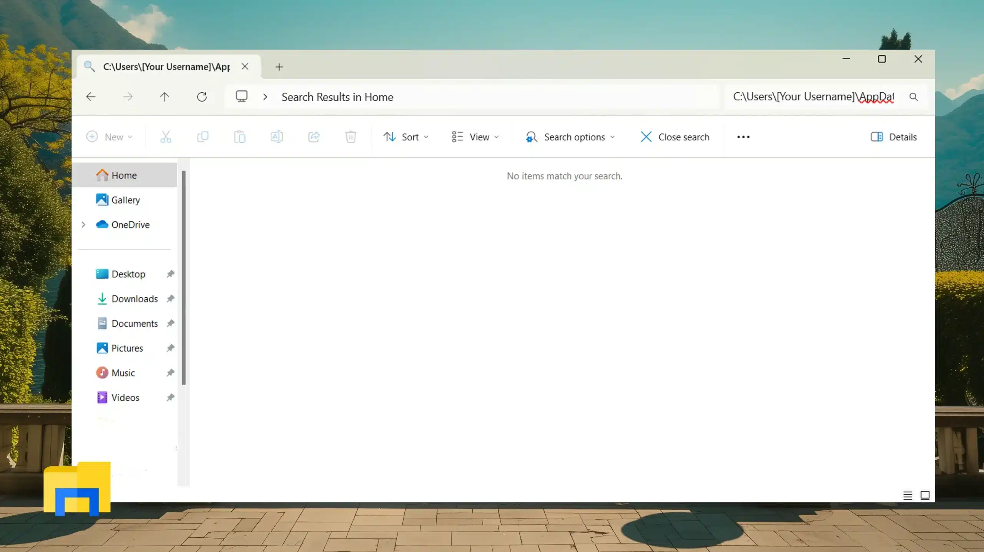Click the Share icon in toolbar

(x=314, y=137)
